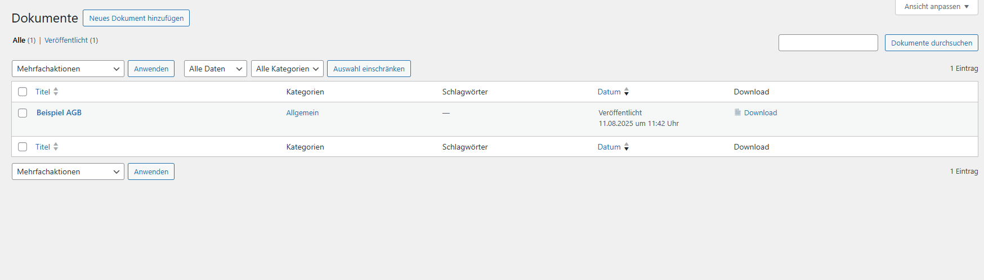Switch to the Veröffentlicht filter
Image resolution: width=984 pixels, height=280 pixels.
(x=66, y=40)
